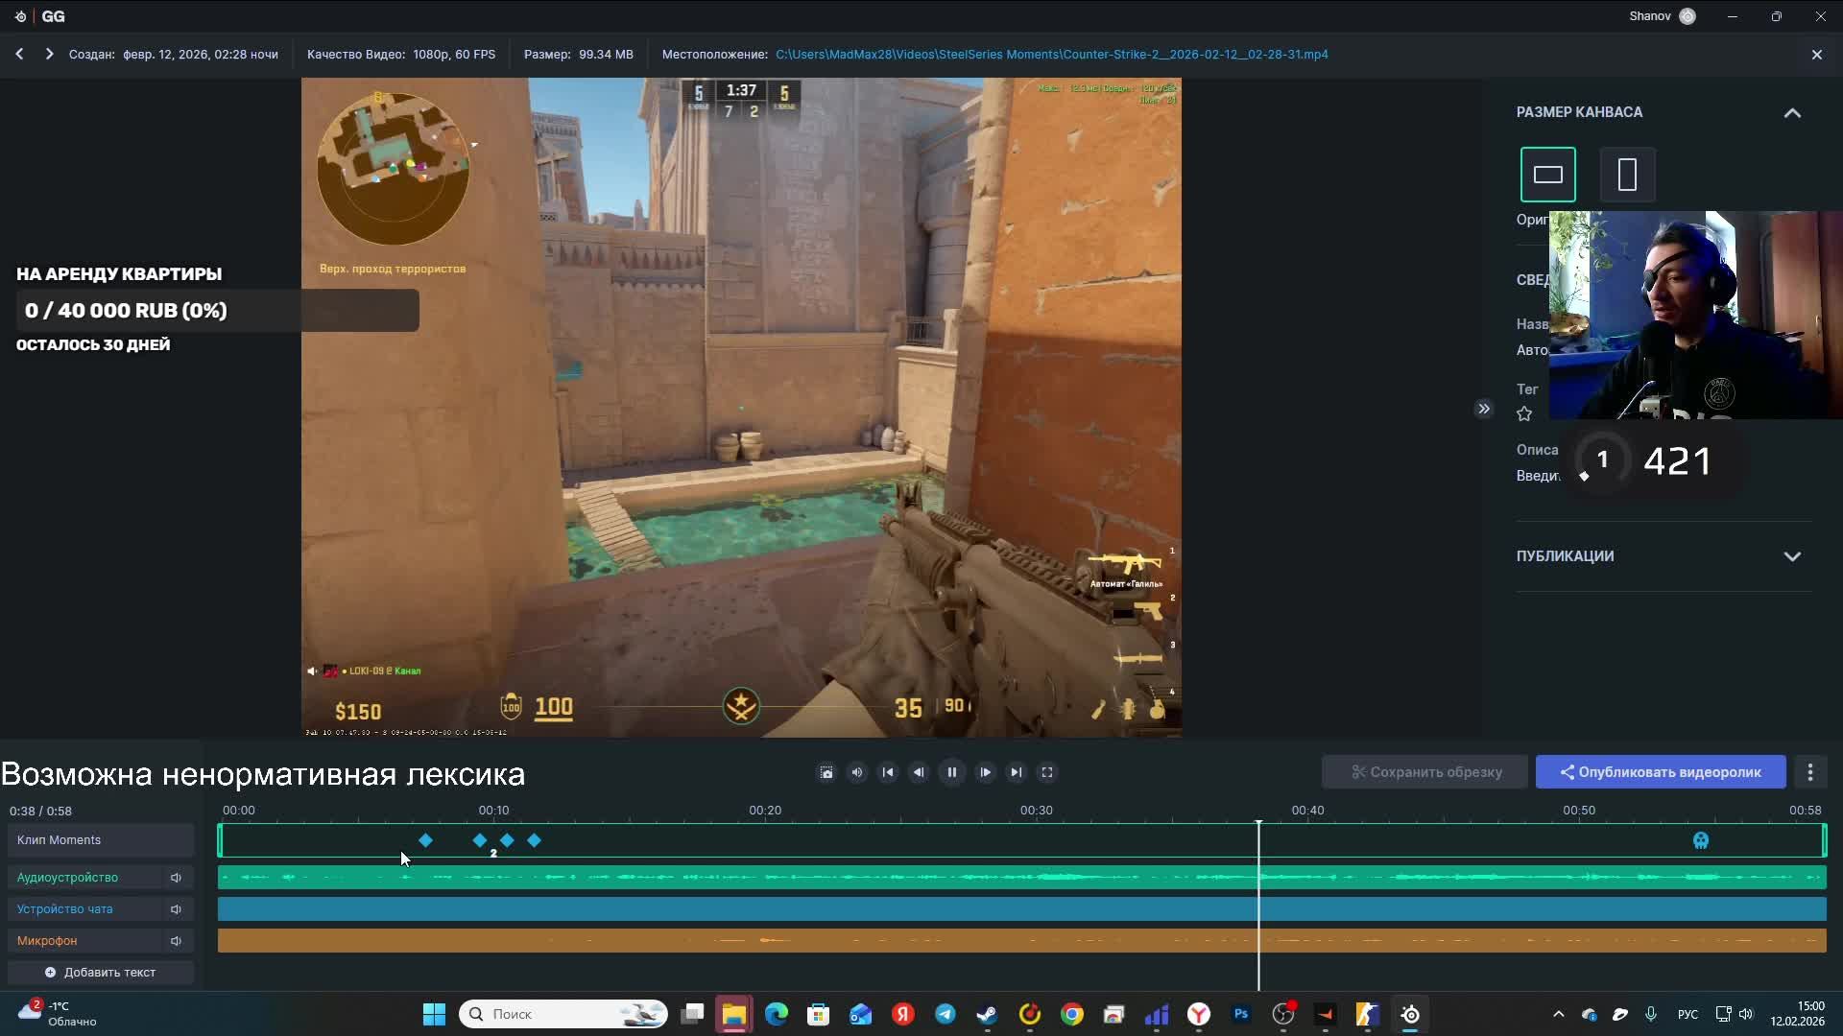This screenshot has width=1843, height=1036.
Task: Take a screenshot with the camera icon
Action: click(826, 772)
